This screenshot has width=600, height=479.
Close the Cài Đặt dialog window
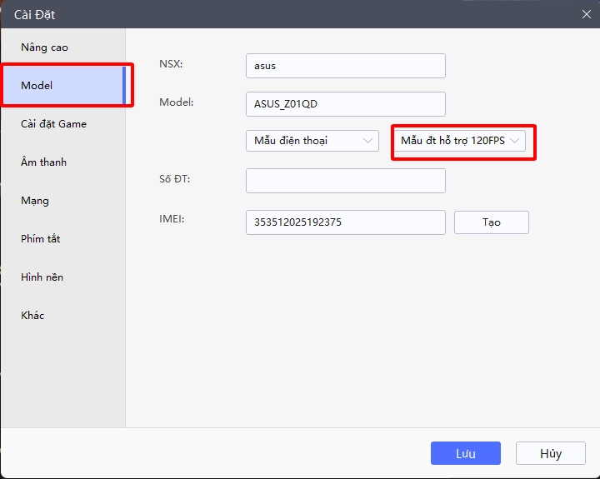pyautogui.click(x=586, y=13)
